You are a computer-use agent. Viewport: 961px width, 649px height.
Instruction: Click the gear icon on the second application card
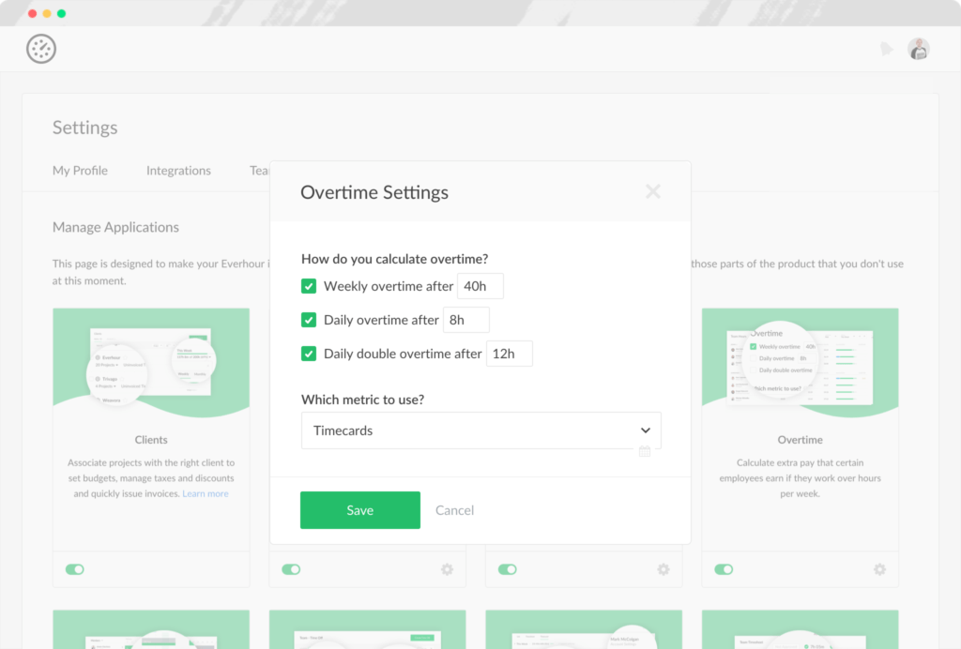click(x=447, y=569)
